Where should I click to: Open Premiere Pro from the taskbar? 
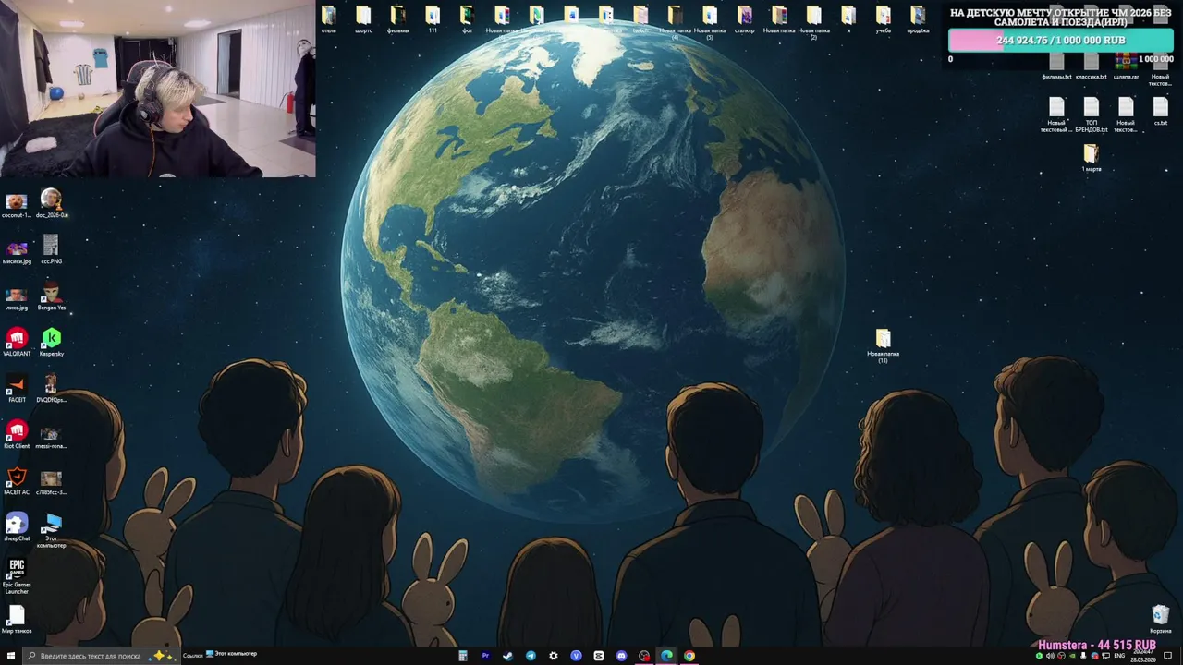point(485,656)
